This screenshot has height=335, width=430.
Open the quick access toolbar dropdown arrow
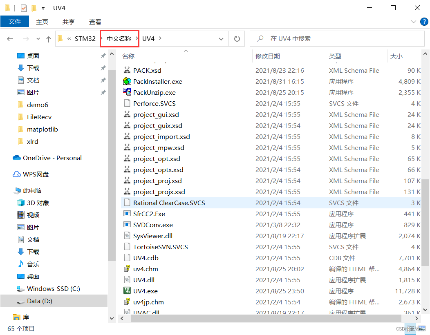43,9
